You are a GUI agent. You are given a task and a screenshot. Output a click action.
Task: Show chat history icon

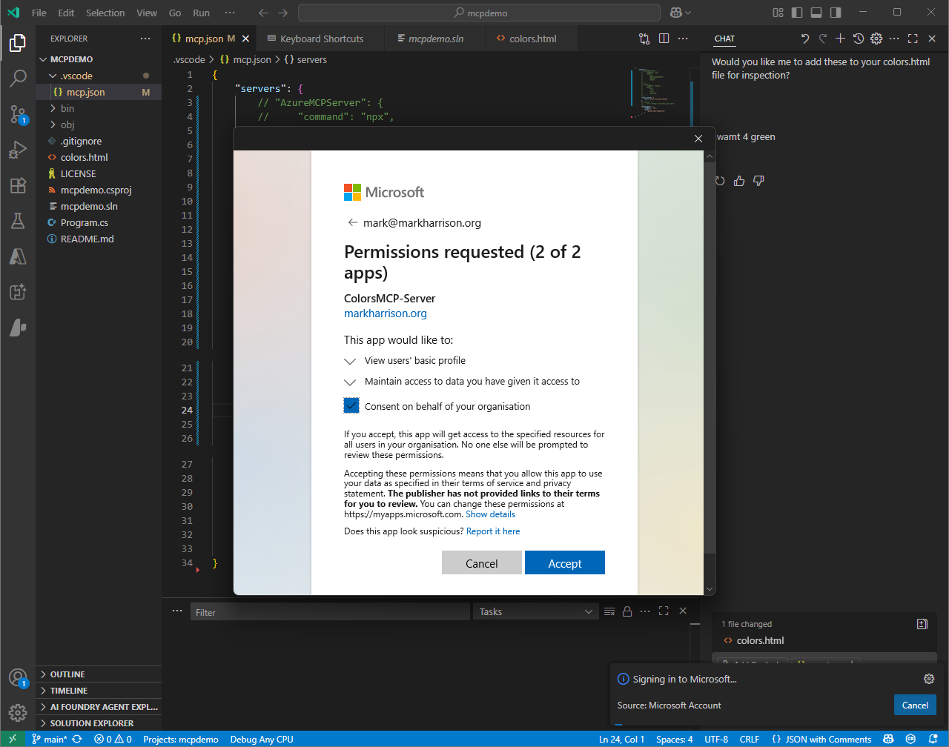pyautogui.click(x=858, y=39)
